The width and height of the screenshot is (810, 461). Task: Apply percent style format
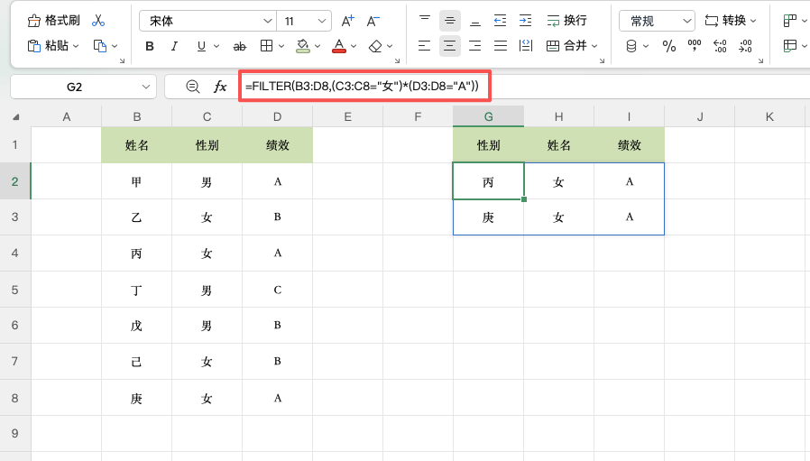point(669,47)
